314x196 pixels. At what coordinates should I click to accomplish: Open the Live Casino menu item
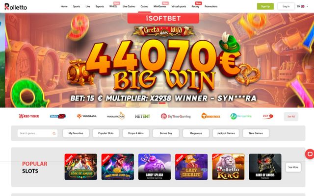click(129, 6)
